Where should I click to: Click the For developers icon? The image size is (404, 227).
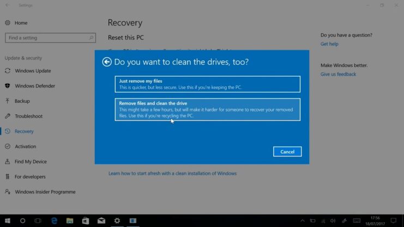click(8, 176)
